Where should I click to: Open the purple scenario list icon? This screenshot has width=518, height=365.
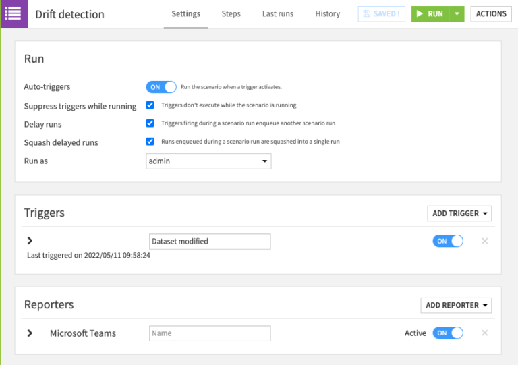coord(13,13)
